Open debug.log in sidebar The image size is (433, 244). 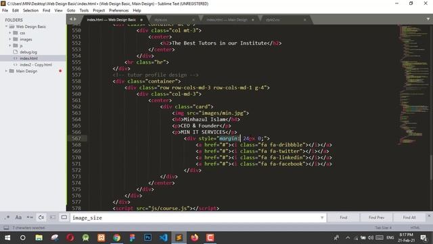coord(28,52)
